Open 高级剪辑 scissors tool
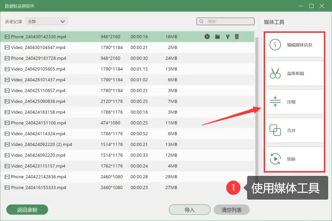The height and width of the screenshot is (221, 332). click(295, 73)
